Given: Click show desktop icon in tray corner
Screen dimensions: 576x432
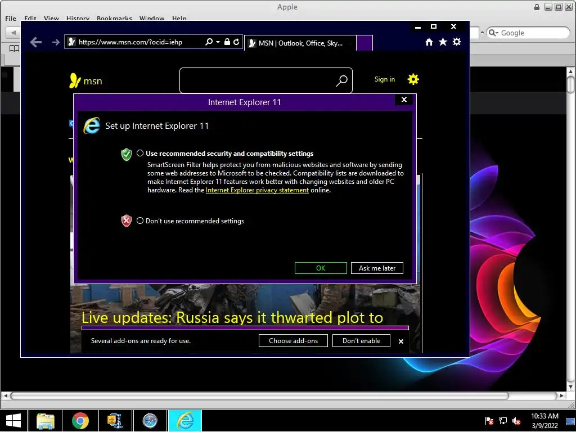Looking at the screenshot, I should (x=570, y=422).
